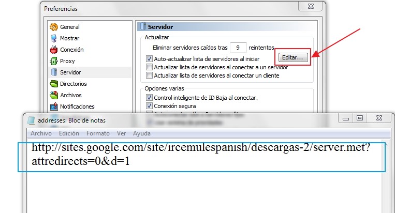Click the Conexión plug icon
395x213 pixels.
coord(54,50)
